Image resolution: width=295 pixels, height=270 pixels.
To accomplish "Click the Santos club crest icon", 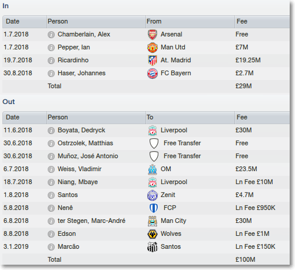I will tap(153, 247).
